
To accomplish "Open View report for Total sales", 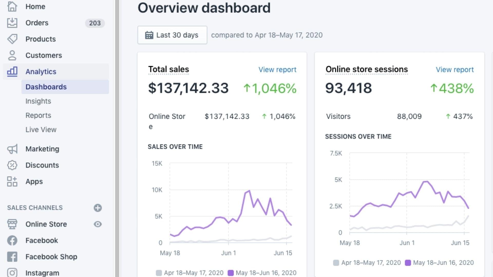I will 277,70.
